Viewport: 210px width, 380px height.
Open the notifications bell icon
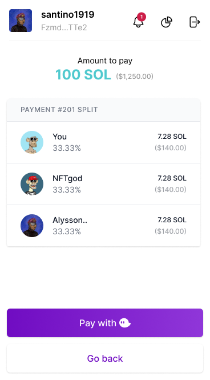tap(139, 22)
